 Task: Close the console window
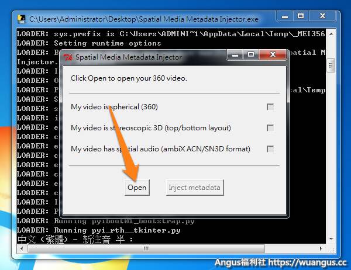tap(322, 16)
